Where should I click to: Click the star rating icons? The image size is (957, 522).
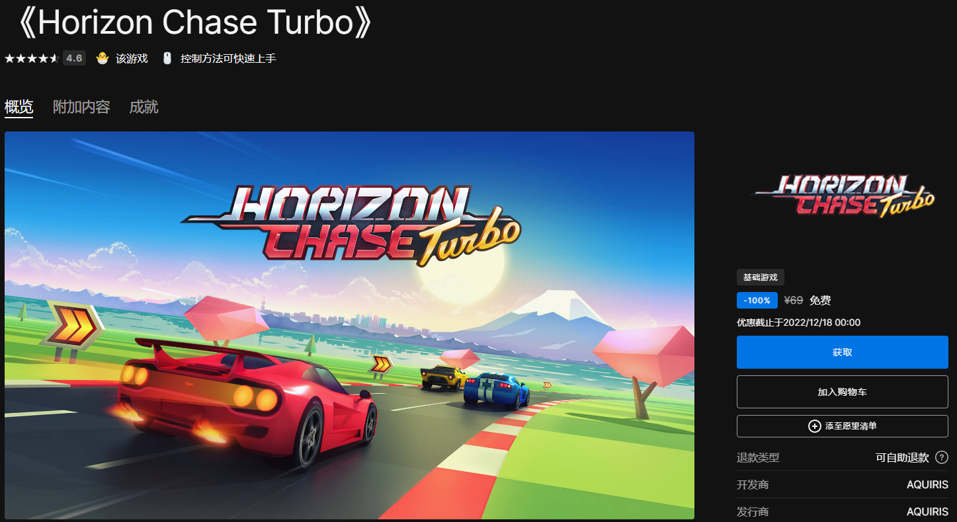click(x=32, y=58)
